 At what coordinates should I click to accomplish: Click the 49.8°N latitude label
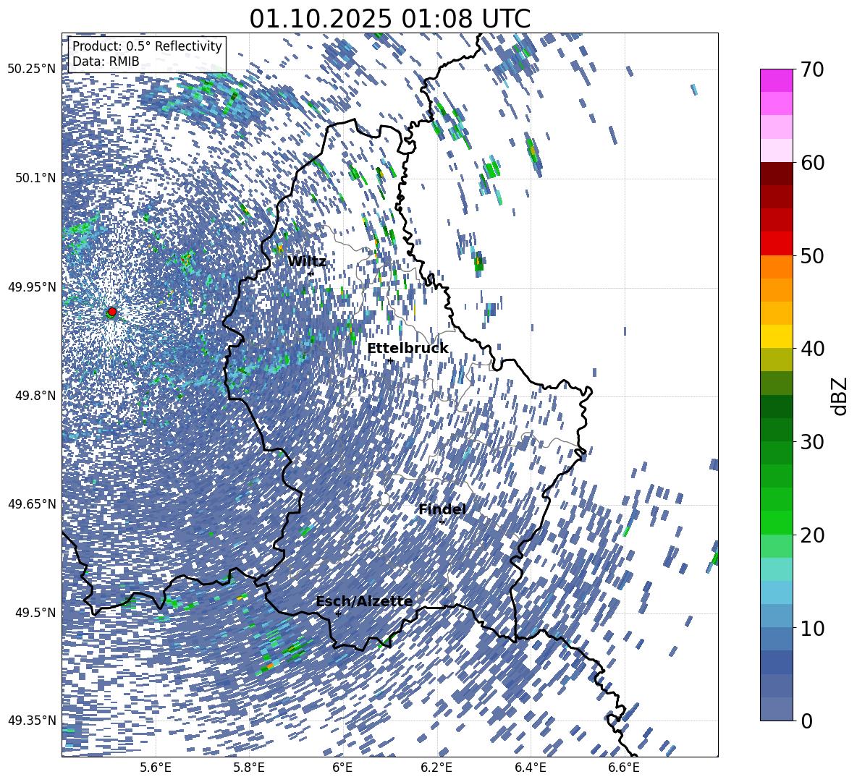point(35,396)
